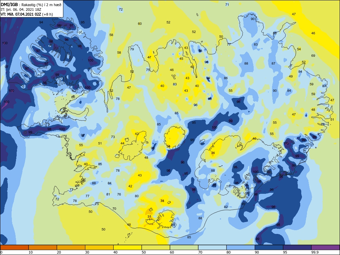This screenshot has width=340, height=255.
Task: Click the humidity value 87 on the map
Action: click(x=273, y=64)
